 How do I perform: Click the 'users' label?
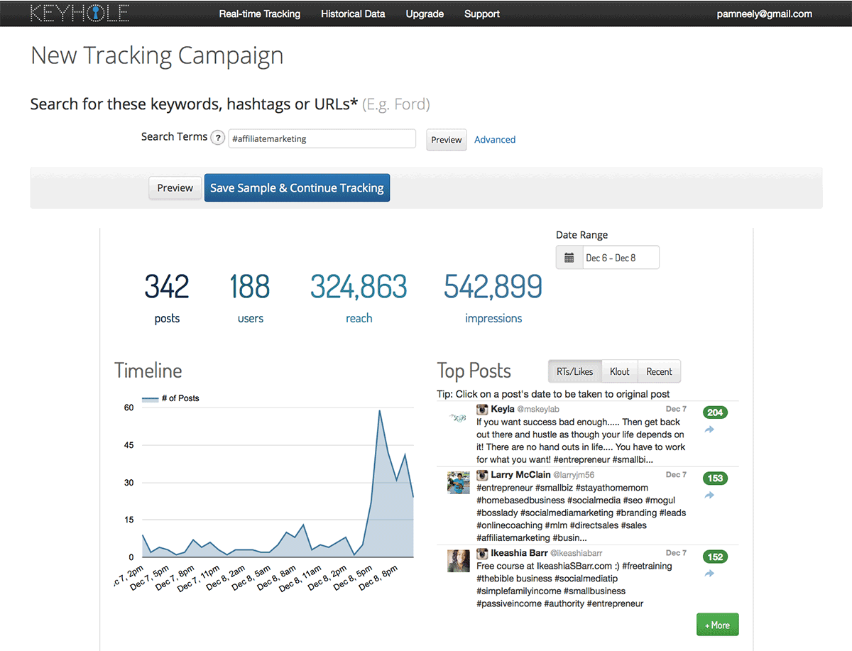[x=251, y=319]
